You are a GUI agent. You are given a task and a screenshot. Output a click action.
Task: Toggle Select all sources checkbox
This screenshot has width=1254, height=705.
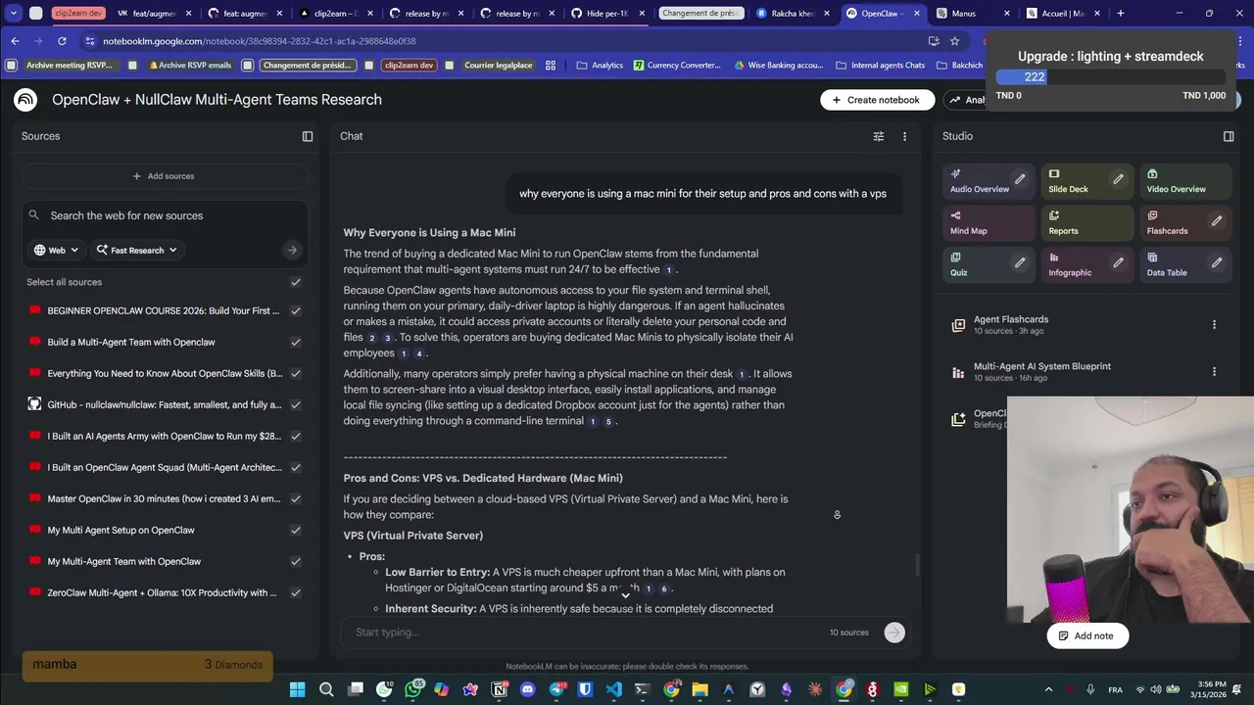click(x=295, y=282)
